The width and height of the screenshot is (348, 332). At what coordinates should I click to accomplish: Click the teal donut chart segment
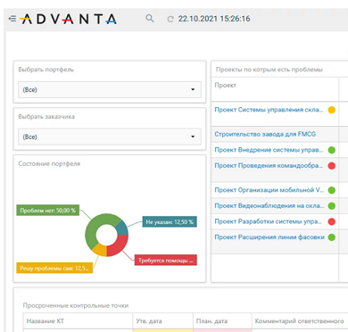point(122,228)
